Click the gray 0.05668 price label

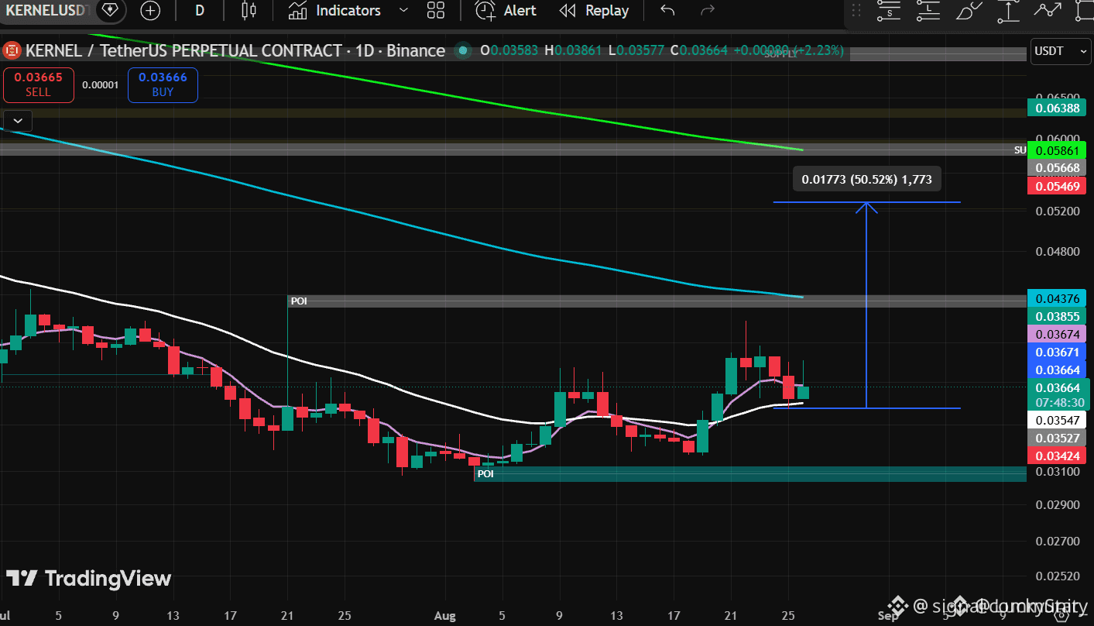point(1057,168)
